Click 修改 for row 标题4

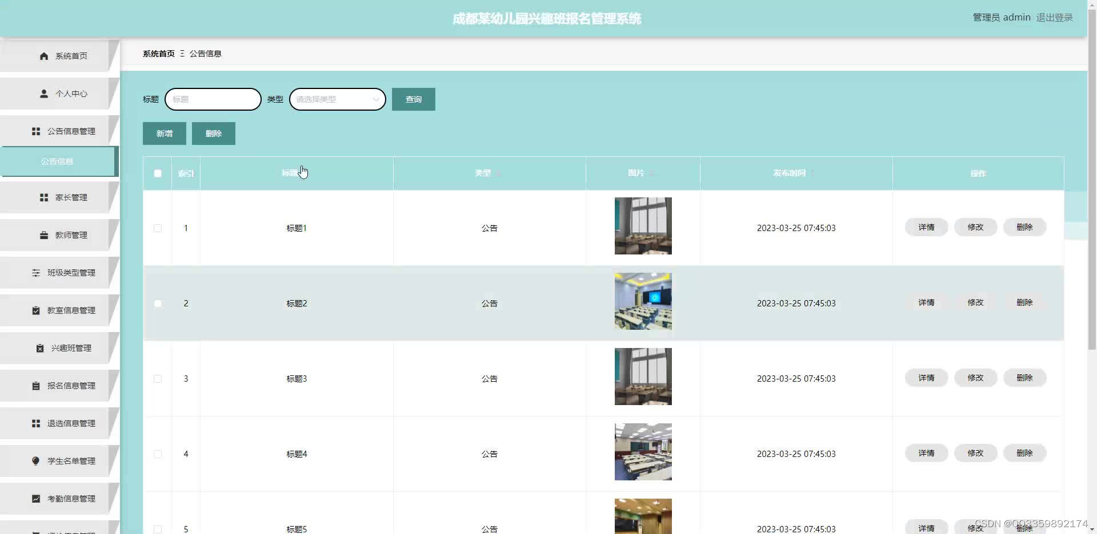click(976, 453)
